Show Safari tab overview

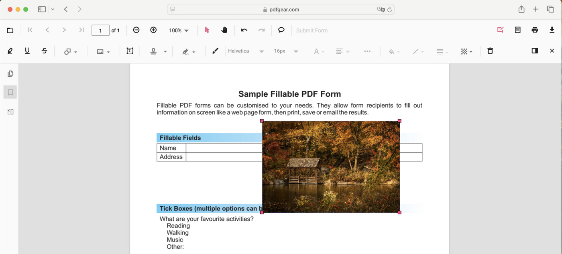click(x=550, y=9)
